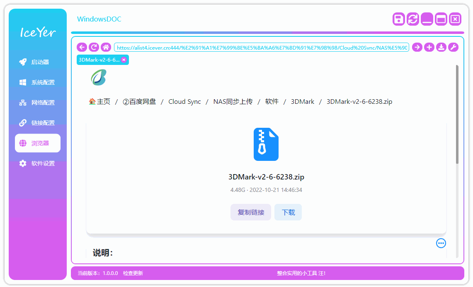This screenshot has width=473, height=287.
Task: Open NAS同步上传 breadcrumb
Action: (233, 102)
